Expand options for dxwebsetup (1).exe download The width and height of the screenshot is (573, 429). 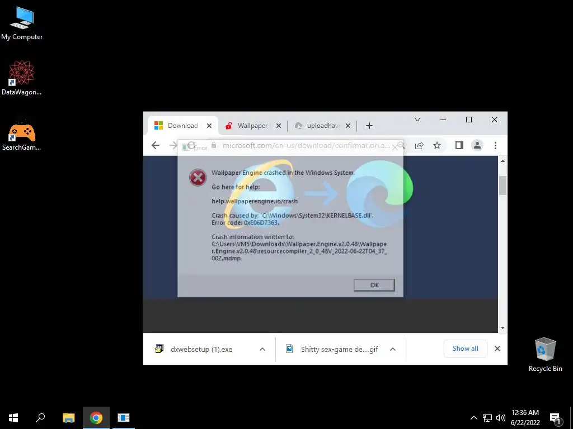pos(262,349)
